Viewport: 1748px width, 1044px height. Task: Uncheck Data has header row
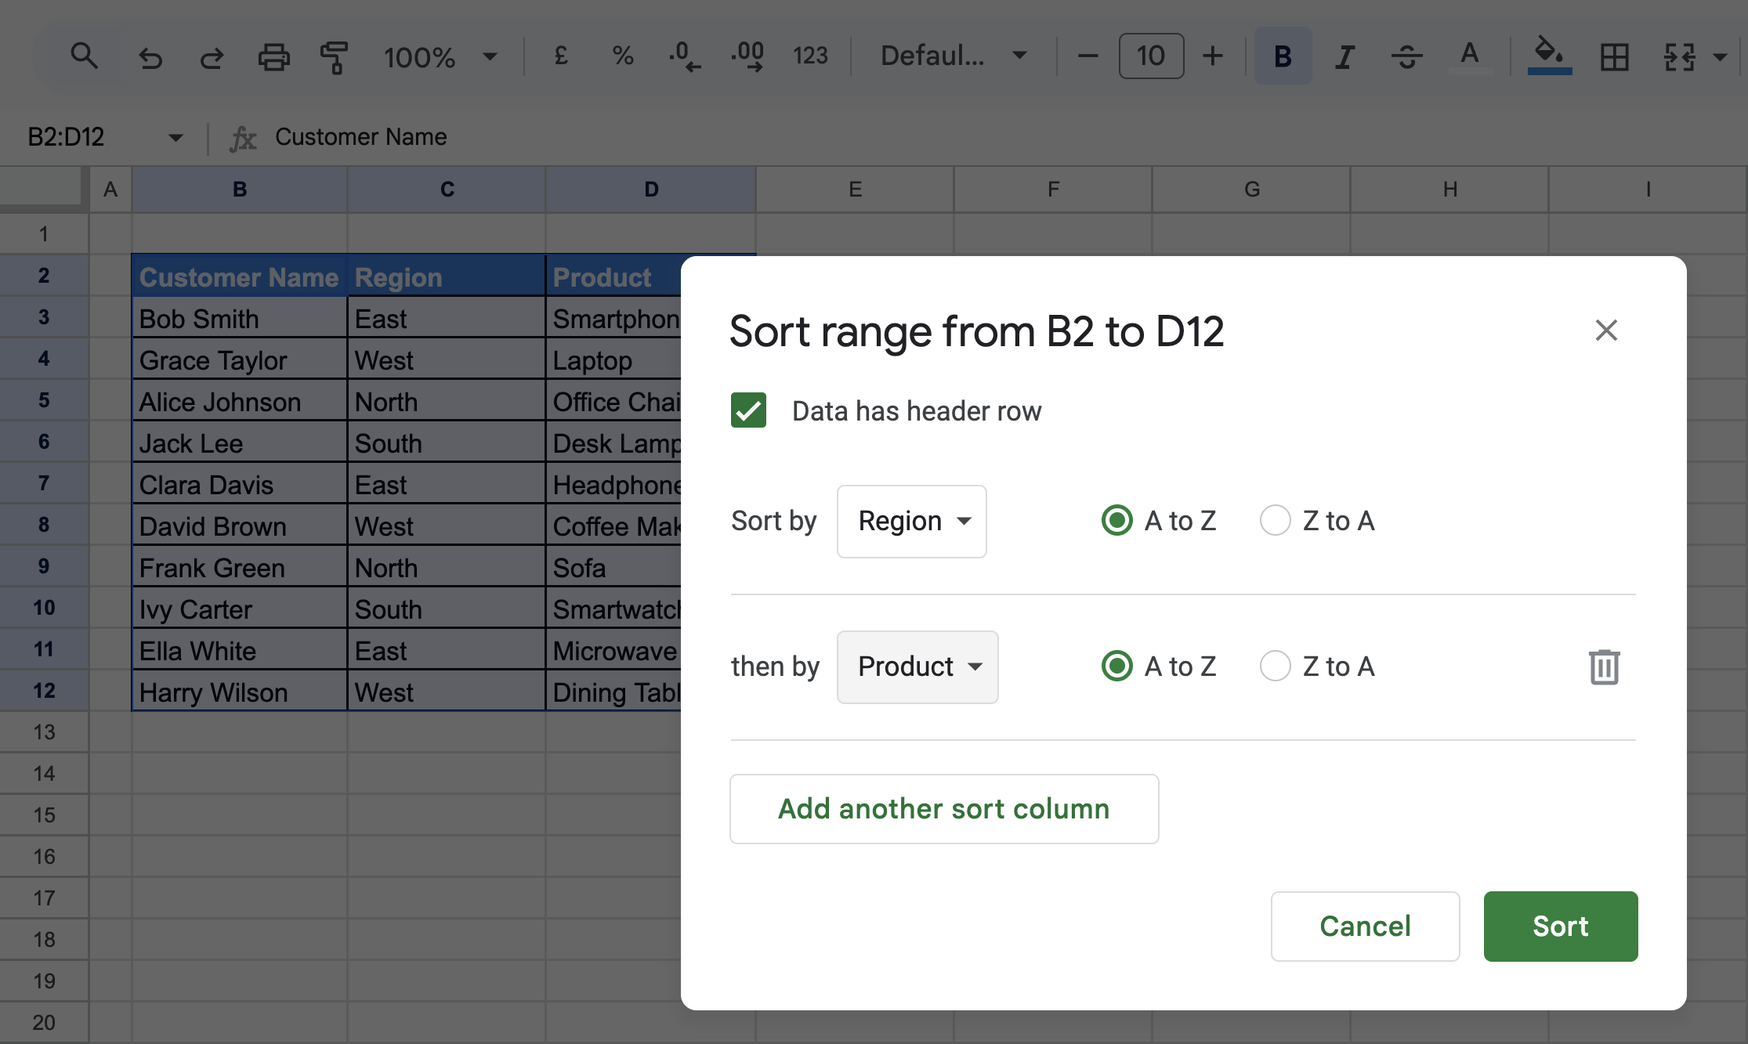748,410
